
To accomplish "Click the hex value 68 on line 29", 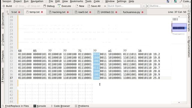I will [x=20, y=51].
